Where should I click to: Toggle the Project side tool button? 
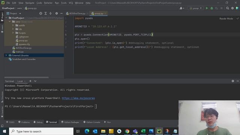tap(2, 17)
